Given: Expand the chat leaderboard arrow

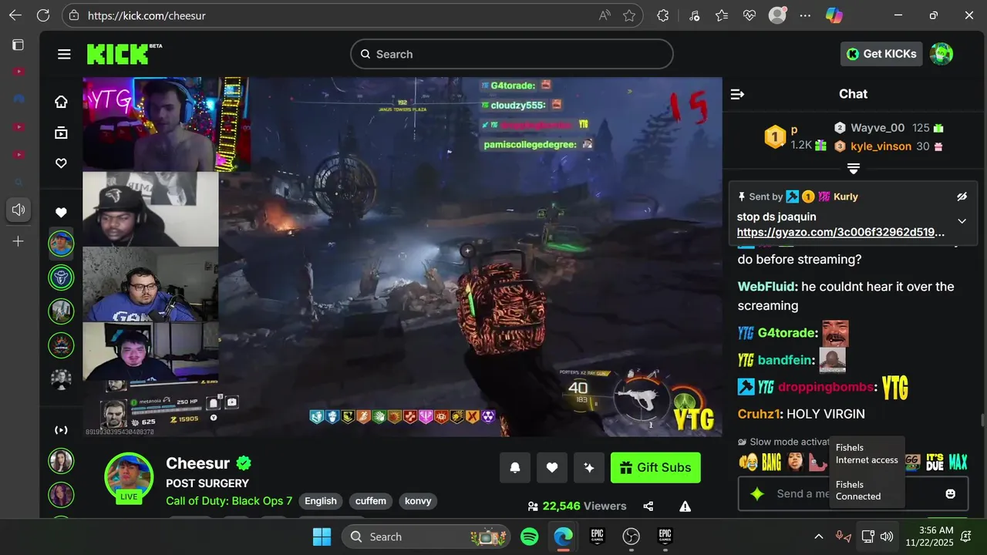Looking at the screenshot, I should pos(854,168).
